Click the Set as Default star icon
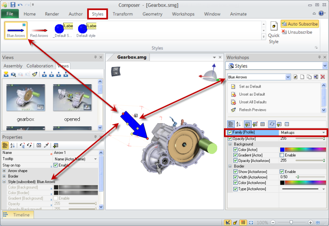Screen dimensions: 329x226 [233, 86]
